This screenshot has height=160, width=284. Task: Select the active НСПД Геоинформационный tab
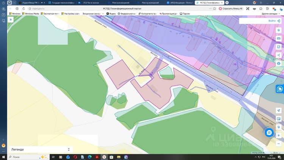pos(209,3)
